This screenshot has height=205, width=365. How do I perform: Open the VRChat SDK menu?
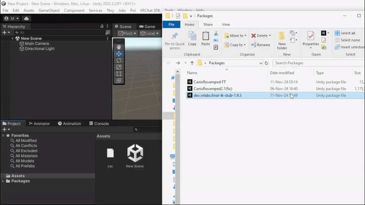150,10
